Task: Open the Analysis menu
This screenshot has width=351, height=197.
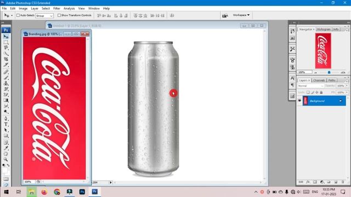Action: click(x=69, y=9)
